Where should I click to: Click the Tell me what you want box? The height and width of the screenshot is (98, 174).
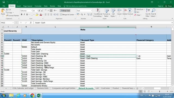click(76, 6)
